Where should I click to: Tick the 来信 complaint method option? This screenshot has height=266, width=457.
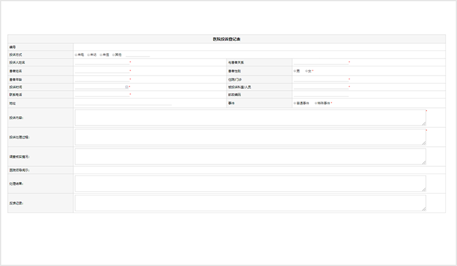click(x=101, y=55)
